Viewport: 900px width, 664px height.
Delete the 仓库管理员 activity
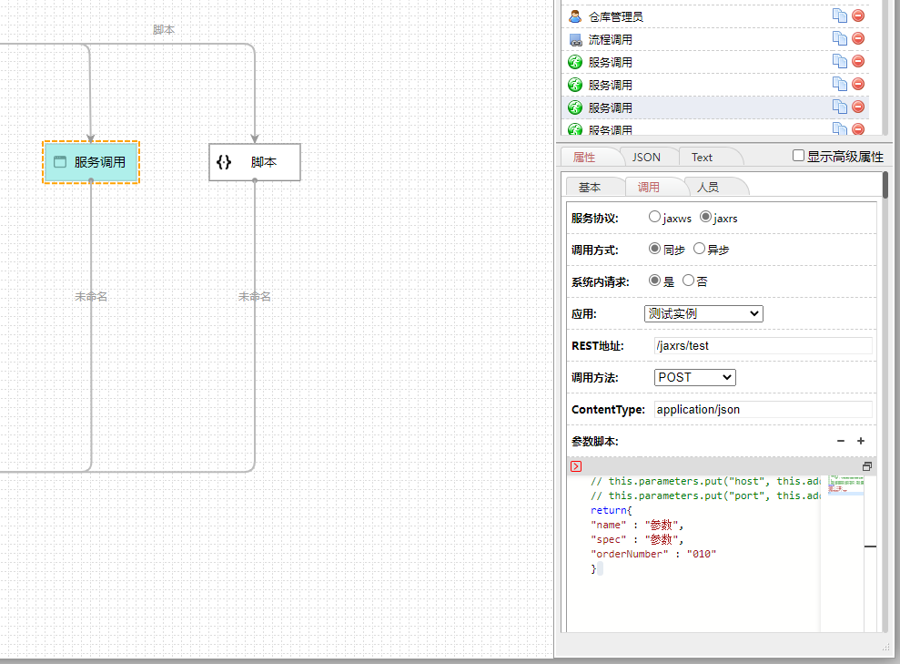click(858, 15)
